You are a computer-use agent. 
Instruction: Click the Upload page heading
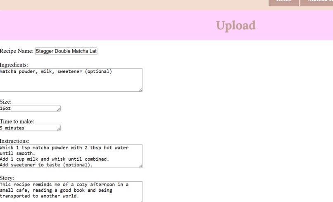[x=236, y=26]
